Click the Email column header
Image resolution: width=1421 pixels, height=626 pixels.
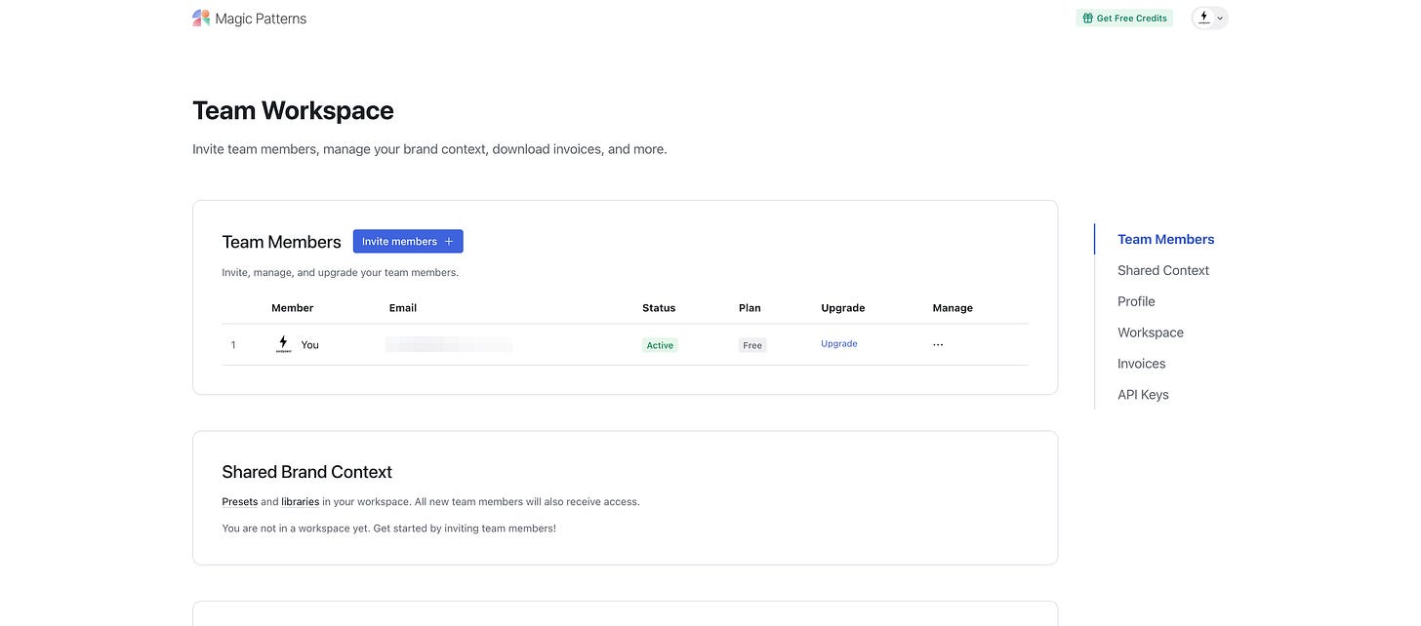(x=403, y=308)
